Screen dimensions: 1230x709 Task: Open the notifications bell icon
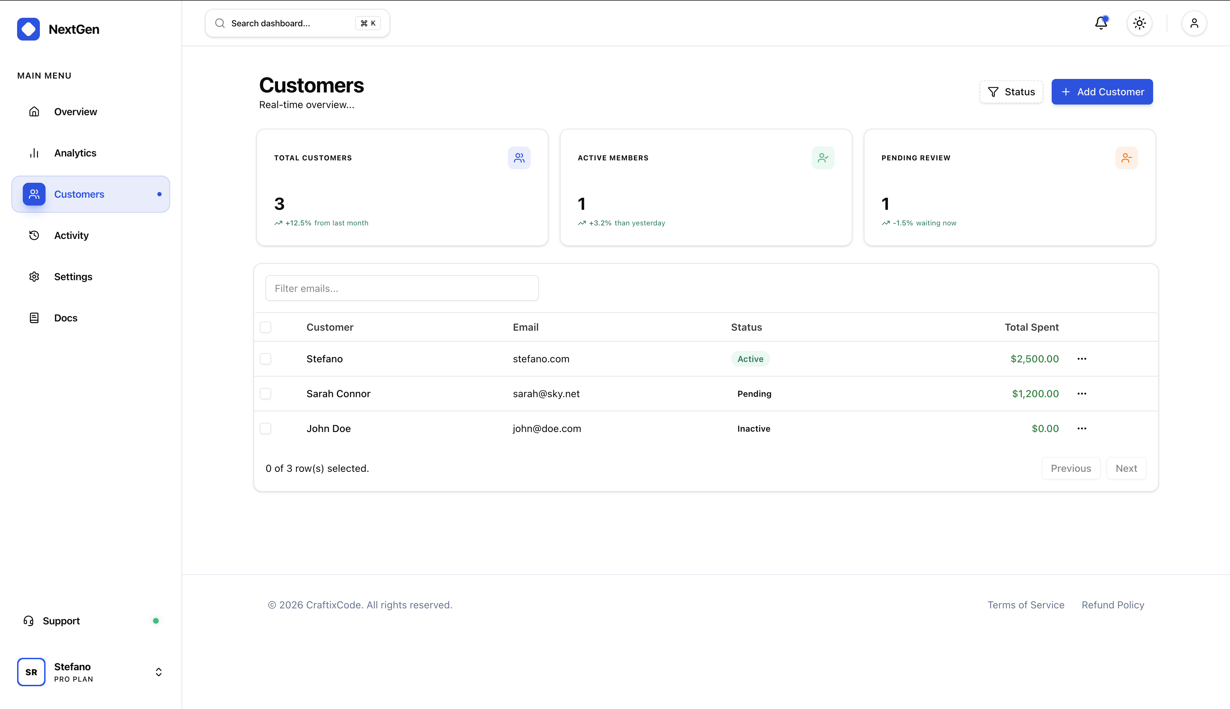(x=1101, y=23)
